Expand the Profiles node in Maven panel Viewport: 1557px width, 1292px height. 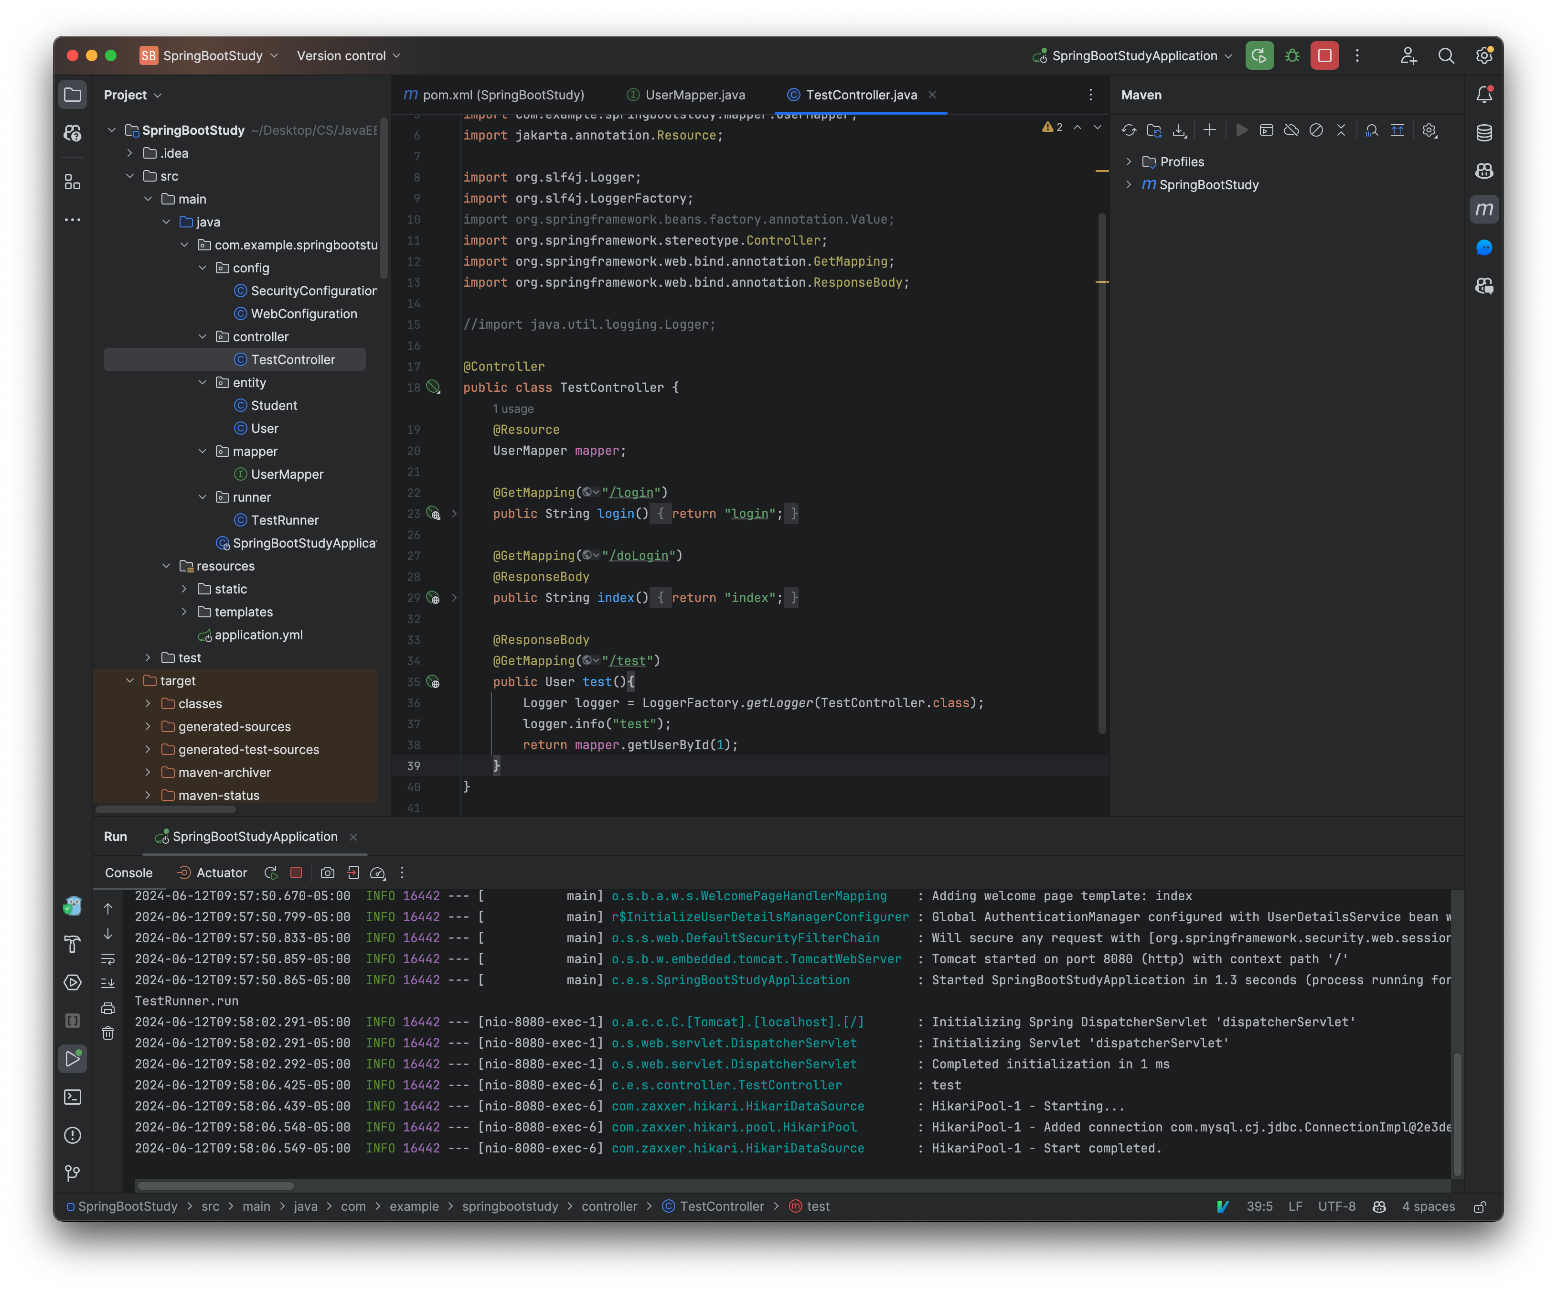1129,161
